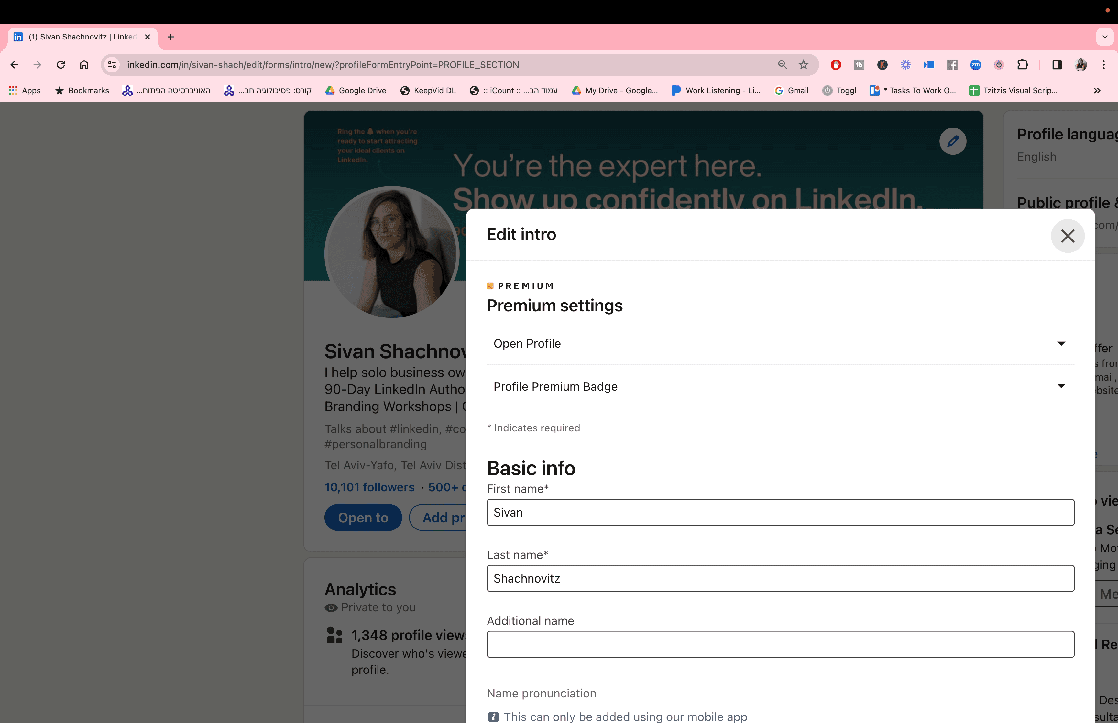Click the Open to button on profile
1118x723 pixels.
click(x=363, y=517)
